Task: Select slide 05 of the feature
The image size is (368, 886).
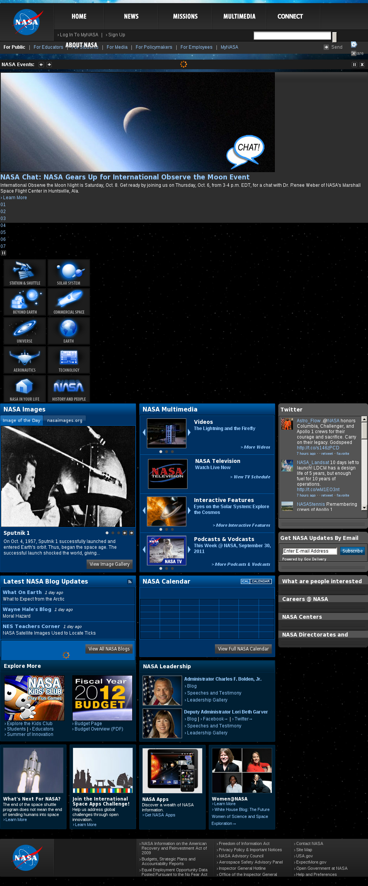Action: tap(3, 232)
